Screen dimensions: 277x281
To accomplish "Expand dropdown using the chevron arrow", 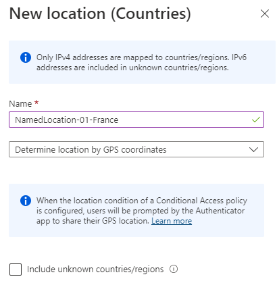I will [253, 149].
